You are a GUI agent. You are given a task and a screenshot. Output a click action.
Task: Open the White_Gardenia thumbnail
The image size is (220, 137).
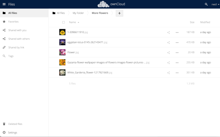click(x=62, y=72)
